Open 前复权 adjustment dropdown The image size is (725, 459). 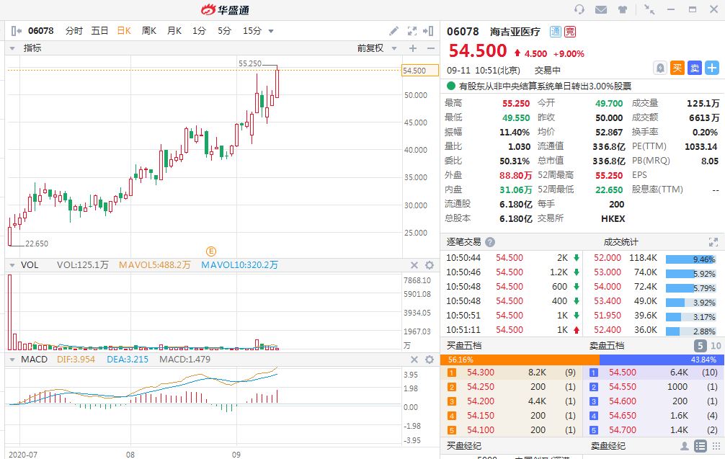(x=375, y=48)
